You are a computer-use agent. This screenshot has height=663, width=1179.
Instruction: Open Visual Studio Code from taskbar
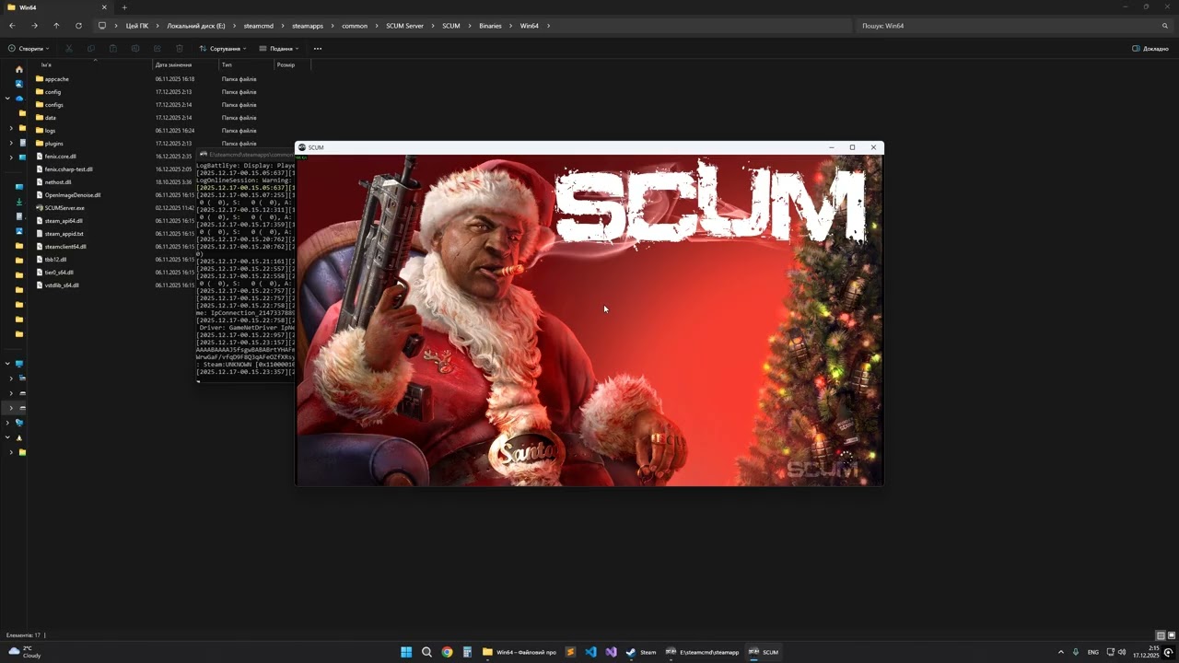590,652
